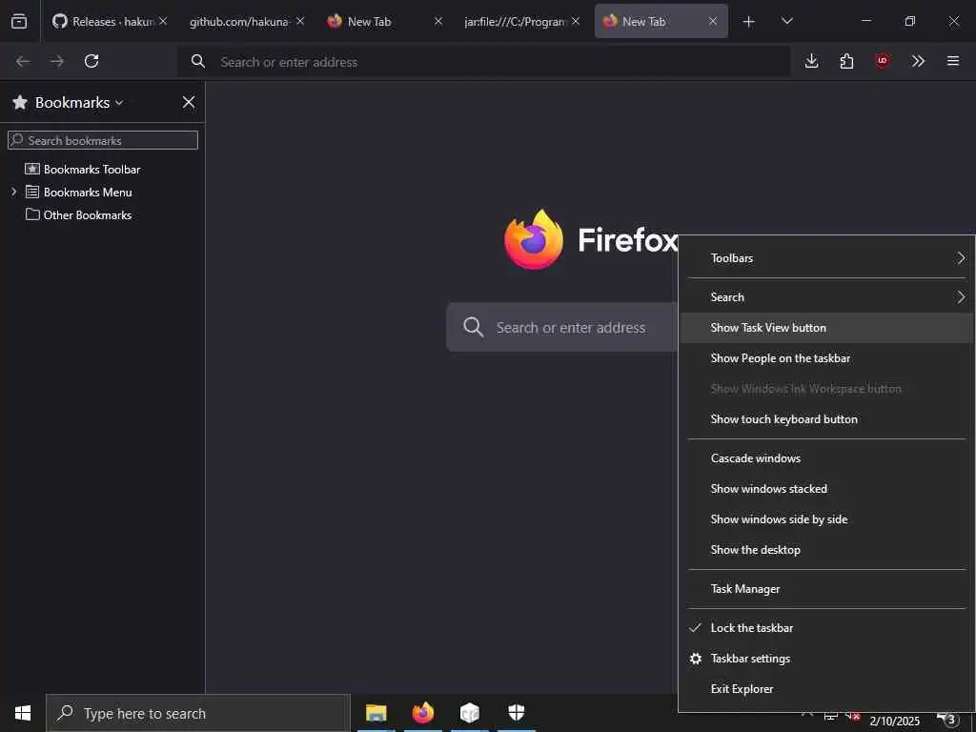Select Bookmarks Toolbar folder
Screen dimensions: 976x732
click(x=82, y=170)
